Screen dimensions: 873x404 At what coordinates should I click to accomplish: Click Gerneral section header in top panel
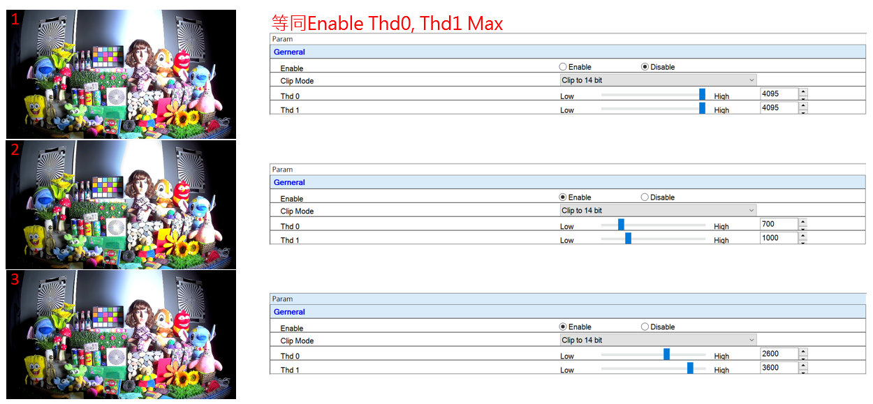[289, 52]
